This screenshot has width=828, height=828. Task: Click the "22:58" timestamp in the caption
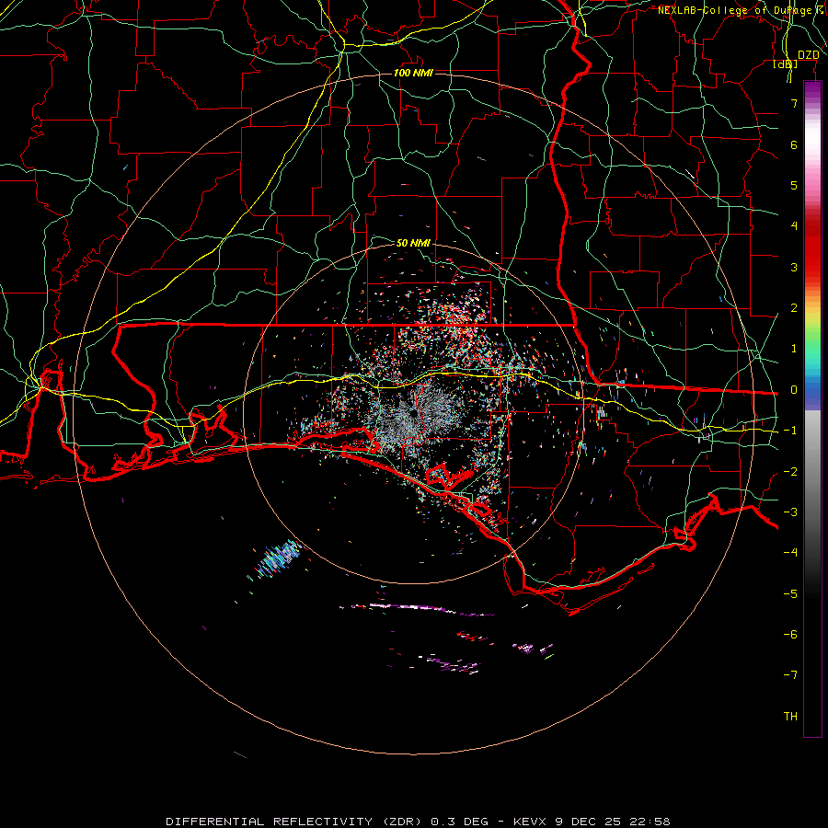point(652,822)
